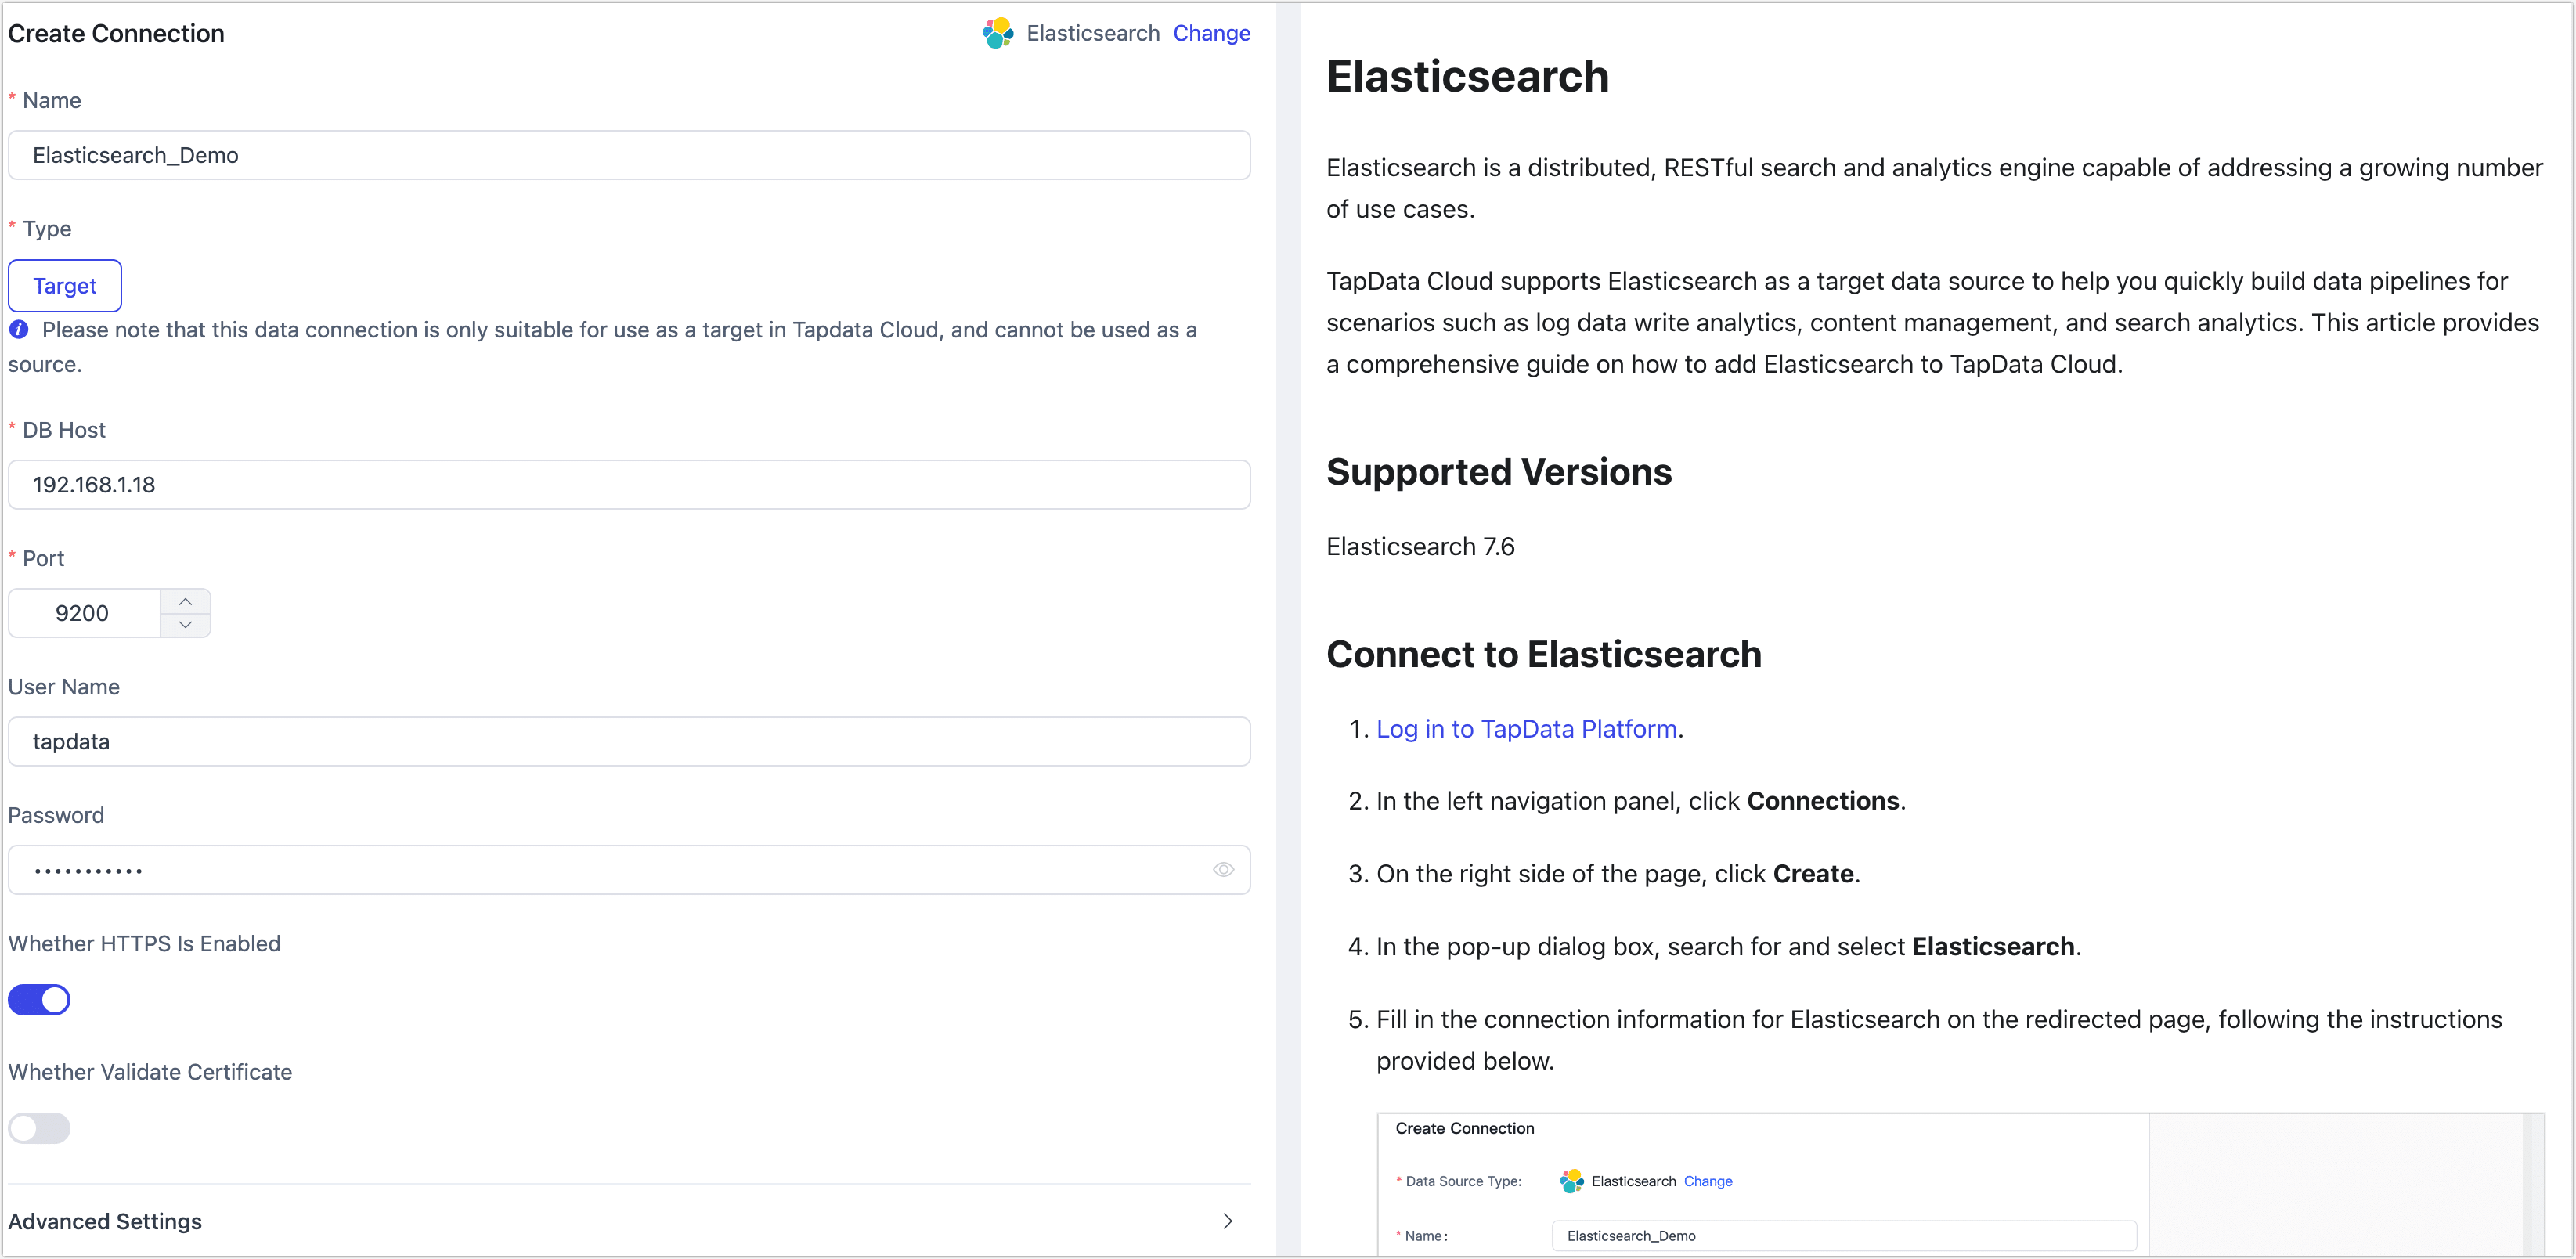Disable the Whether HTTPS Is Enabled toggle
The width and height of the screenshot is (2576, 1259).
coord(39,999)
